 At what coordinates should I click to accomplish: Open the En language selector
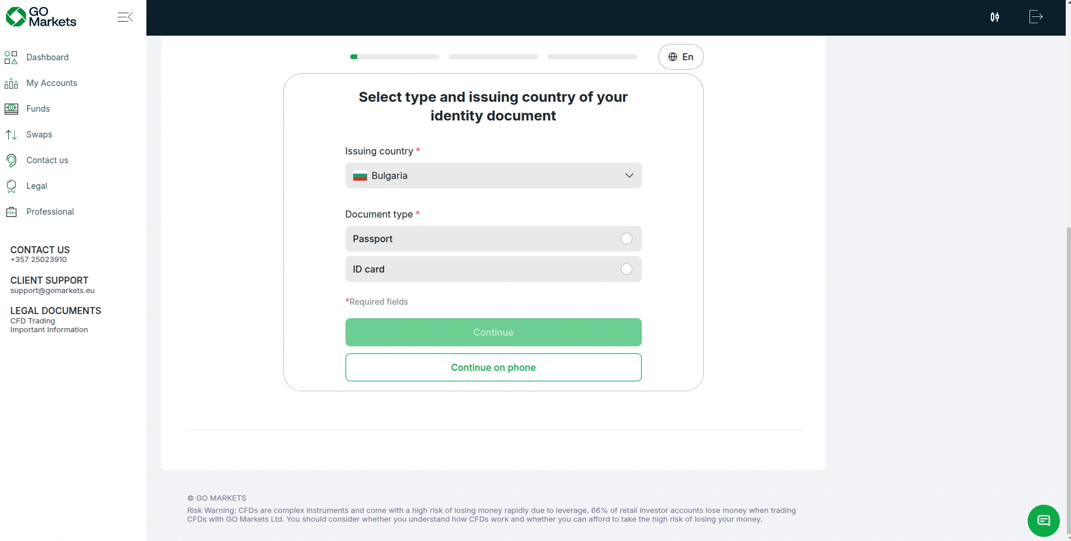pos(680,57)
